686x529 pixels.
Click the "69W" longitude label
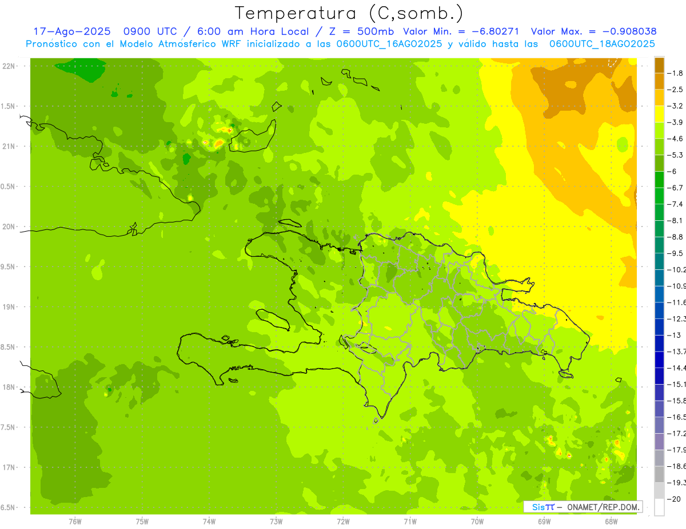tap(544, 522)
